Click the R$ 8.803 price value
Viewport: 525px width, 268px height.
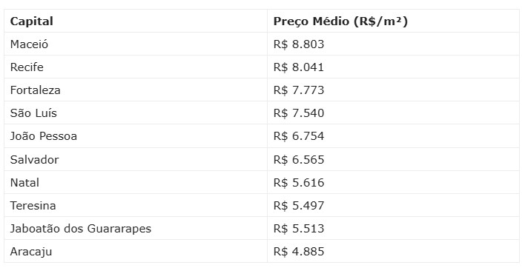tap(299, 44)
